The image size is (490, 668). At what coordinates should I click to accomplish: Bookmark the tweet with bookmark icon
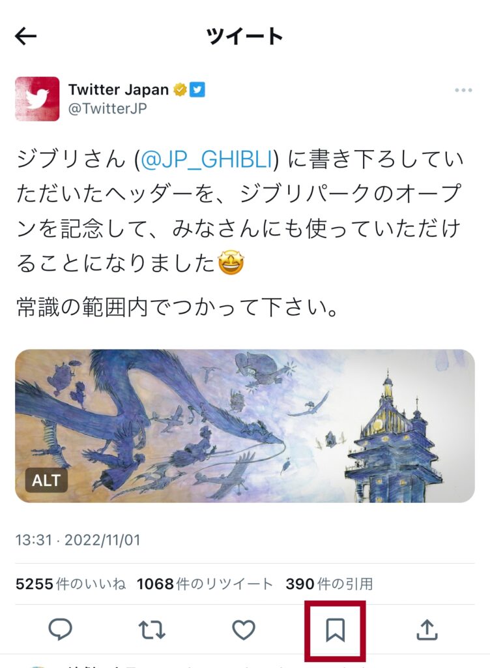335,630
